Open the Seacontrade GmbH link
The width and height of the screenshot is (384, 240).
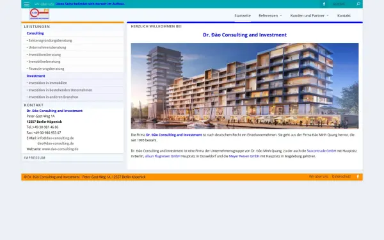pyautogui.click(x=321, y=151)
